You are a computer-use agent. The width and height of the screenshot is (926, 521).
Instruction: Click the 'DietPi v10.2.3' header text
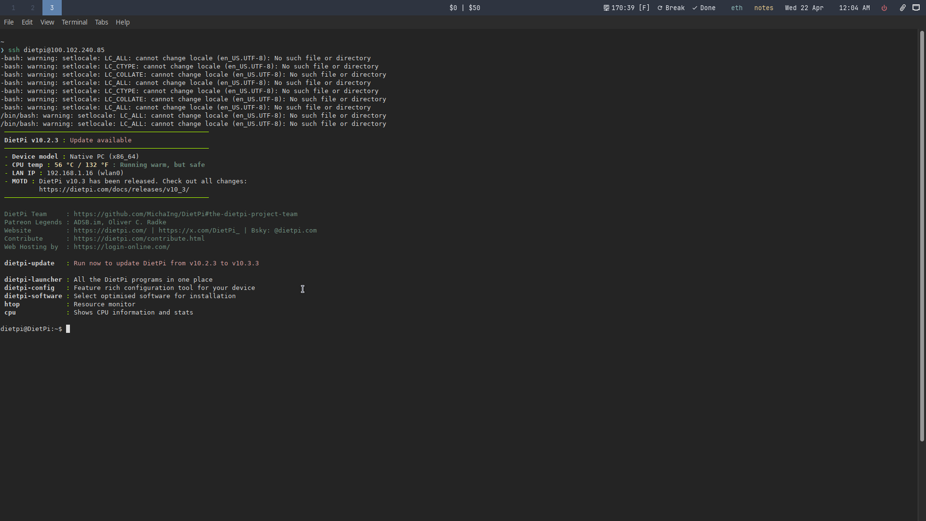coord(31,140)
